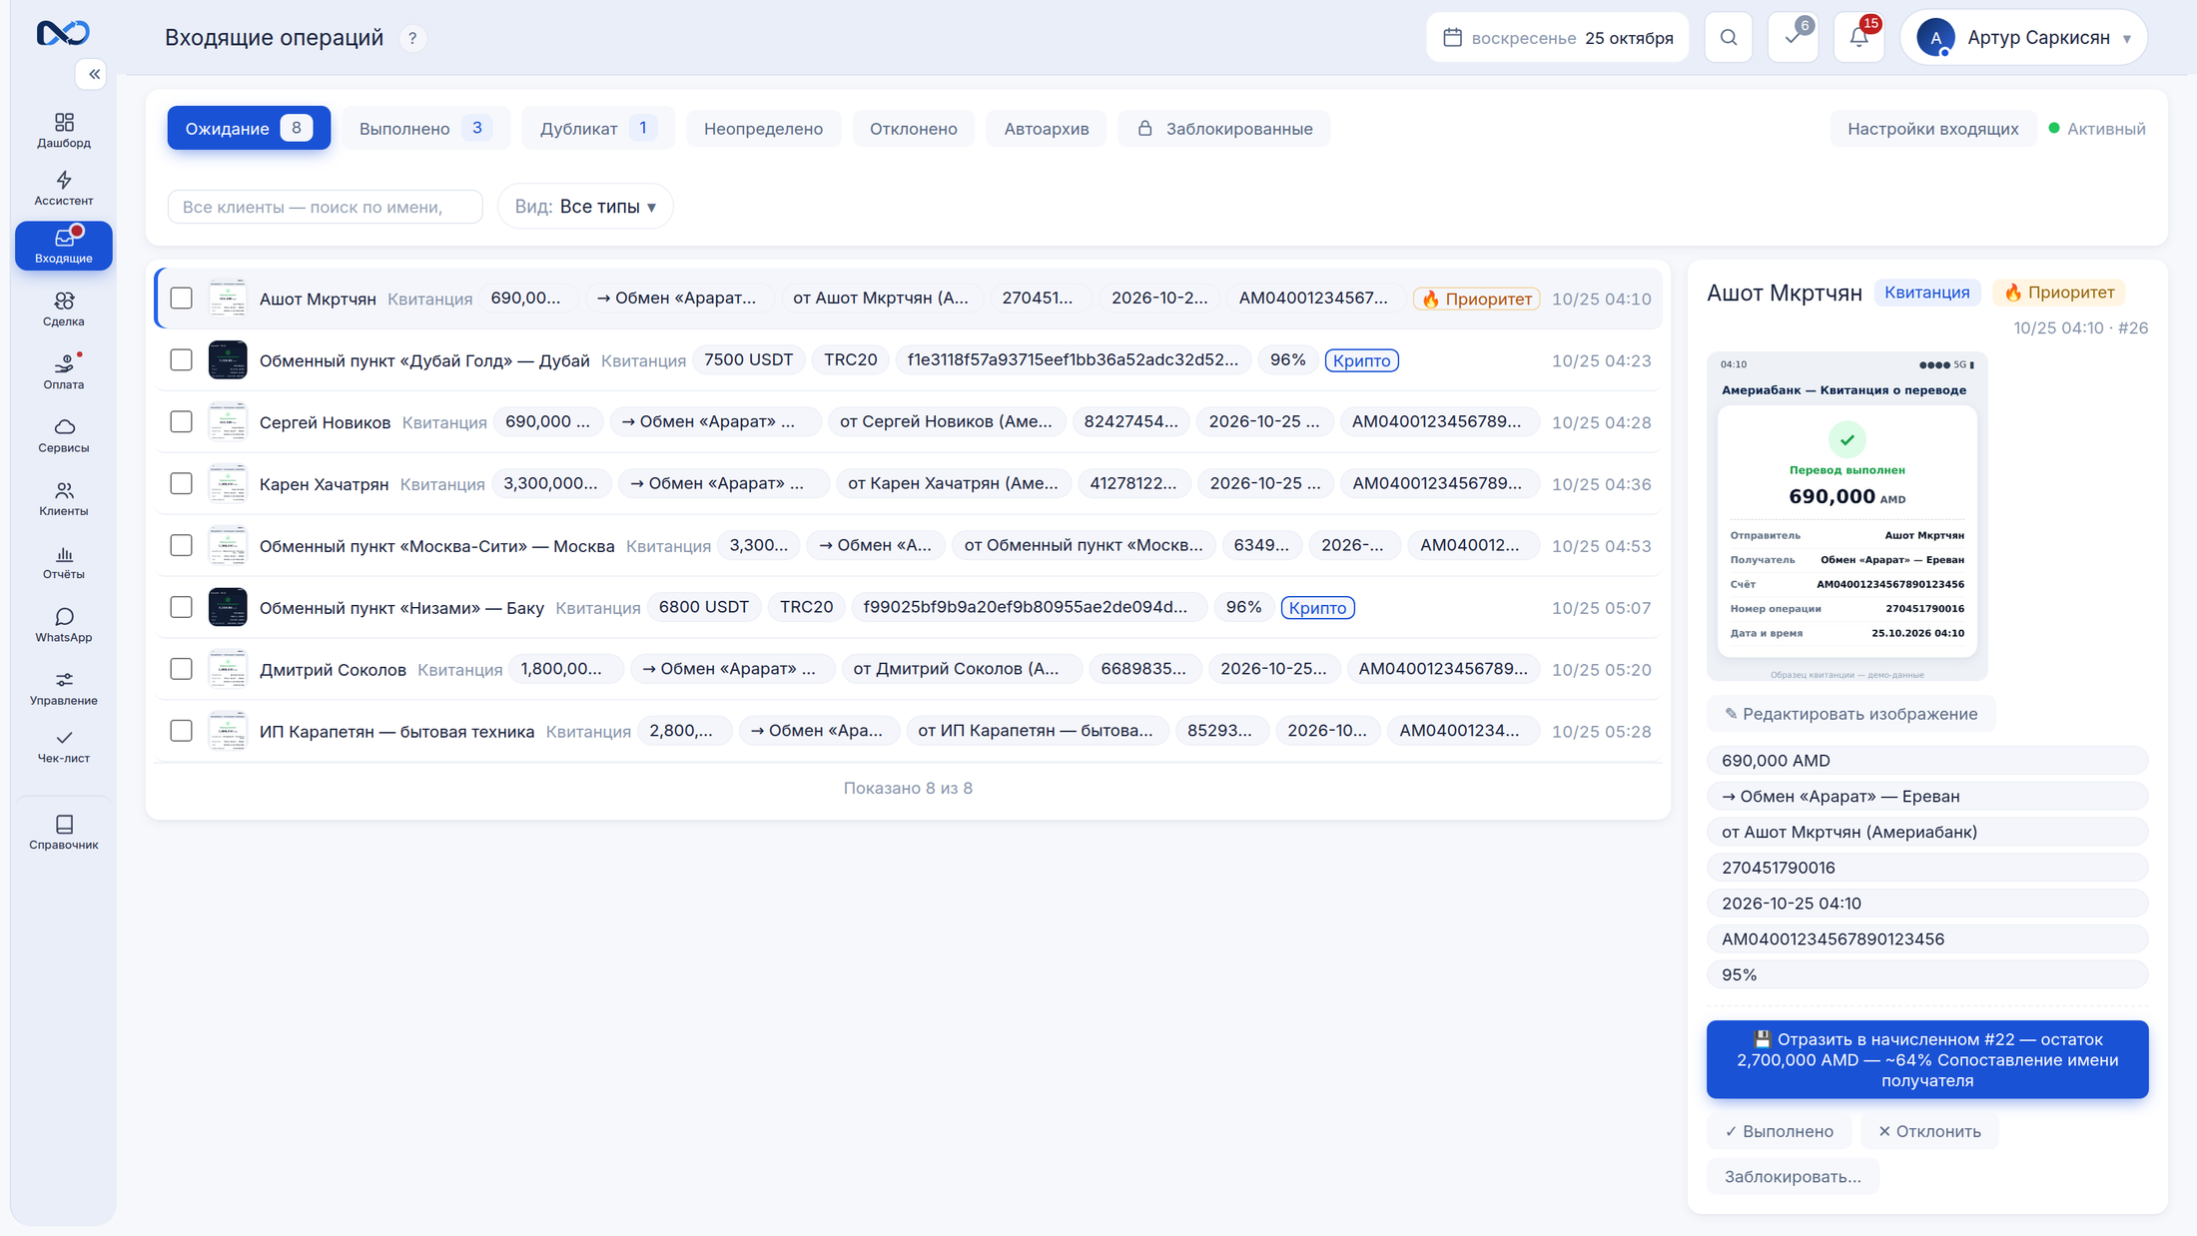Open the date picker воскресенье 25 октября

coord(1558,38)
